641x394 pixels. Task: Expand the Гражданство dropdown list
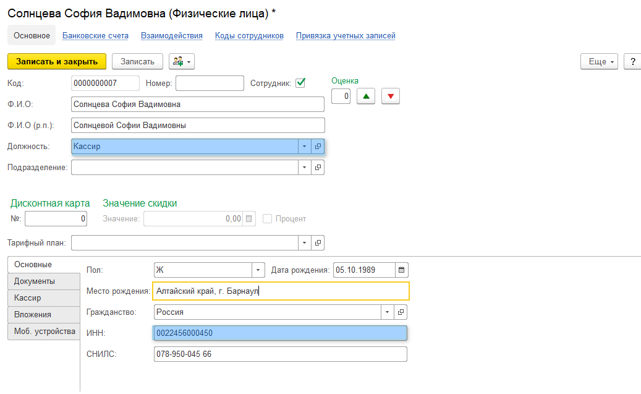(x=387, y=312)
